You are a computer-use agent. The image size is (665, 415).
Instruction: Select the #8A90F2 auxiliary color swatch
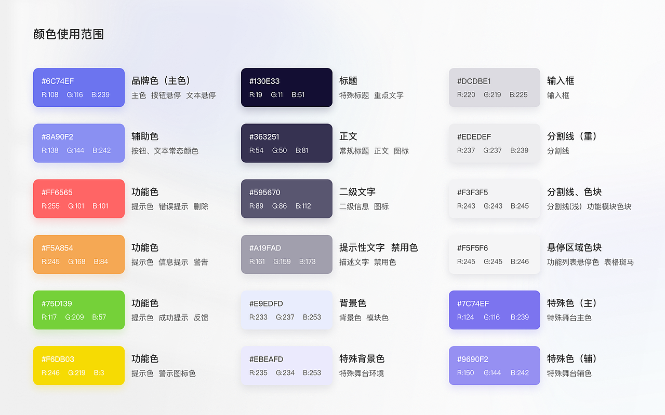point(78,143)
